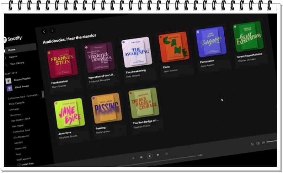The height and width of the screenshot is (173, 283).
Task: Go forward with the right arrow
Action: [53, 31]
